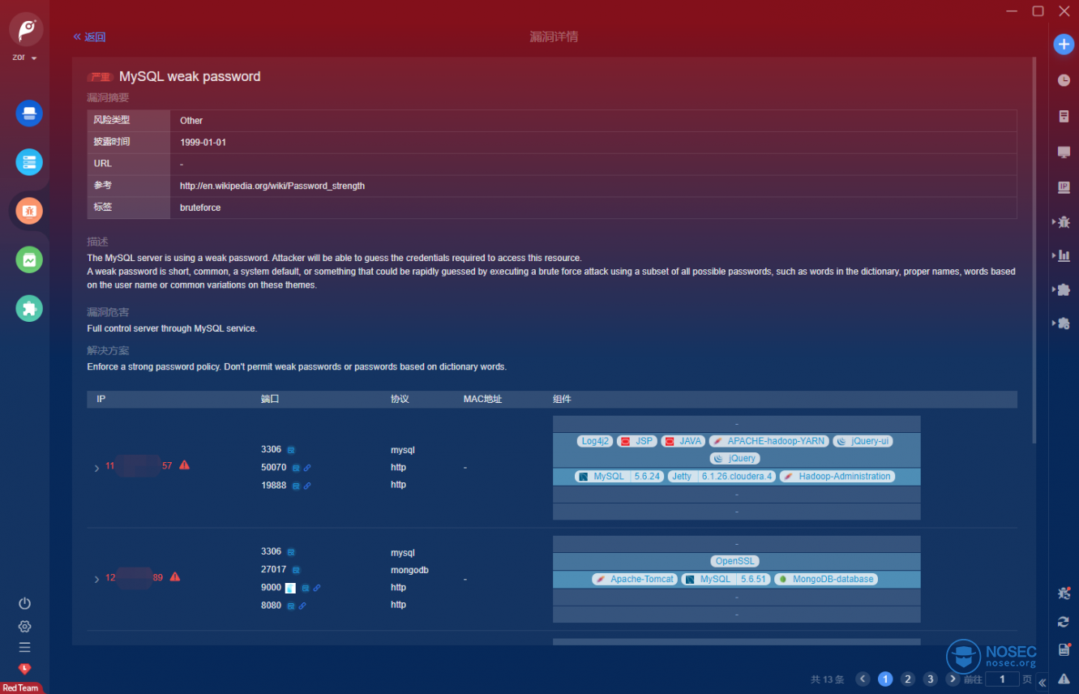Click the Red Team label at bottom left
The width and height of the screenshot is (1079, 694).
coord(20,688)
